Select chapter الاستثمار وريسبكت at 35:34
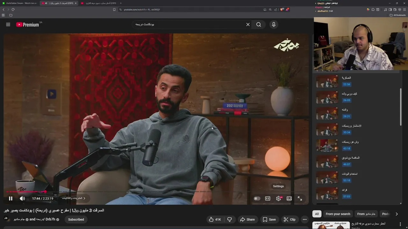The image size is (408, 229). point(356,129)
